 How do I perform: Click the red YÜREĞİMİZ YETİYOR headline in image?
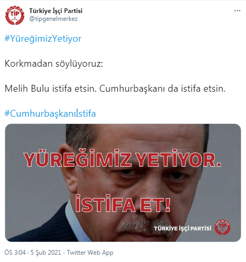(122, 158)
